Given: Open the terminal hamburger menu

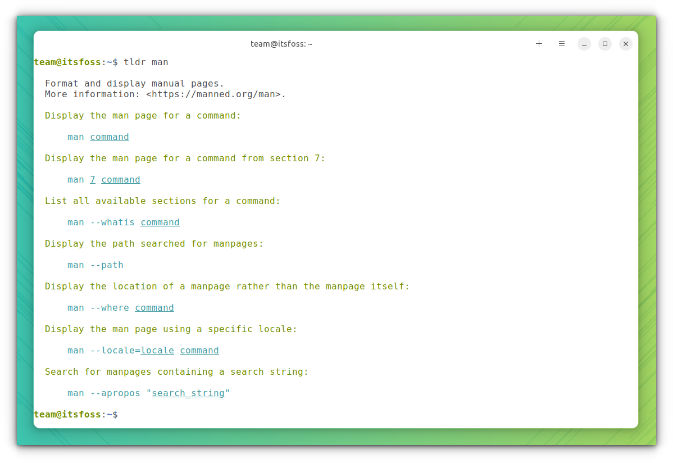Looking at the screenshot, I should coord(562,43).
